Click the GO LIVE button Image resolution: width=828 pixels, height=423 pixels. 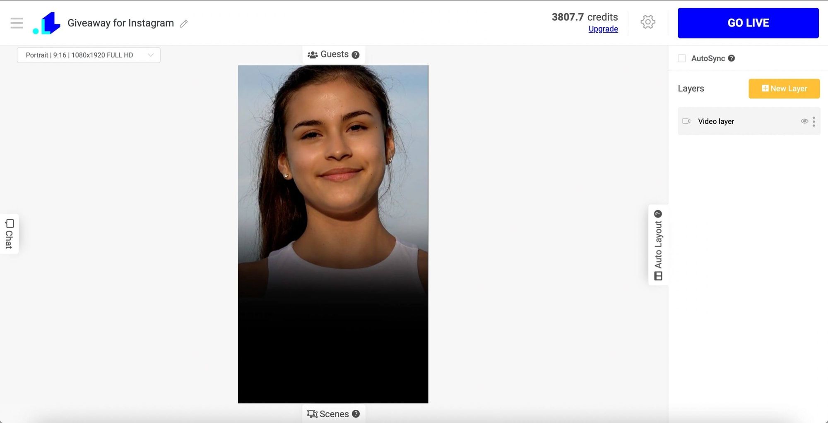tap(748, 23)
